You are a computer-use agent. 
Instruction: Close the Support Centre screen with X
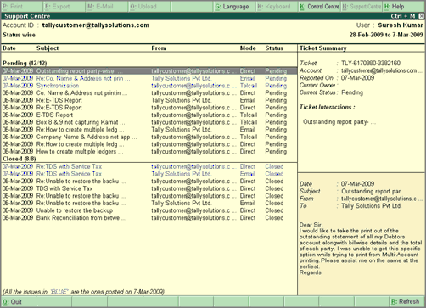tap(421, 16)
